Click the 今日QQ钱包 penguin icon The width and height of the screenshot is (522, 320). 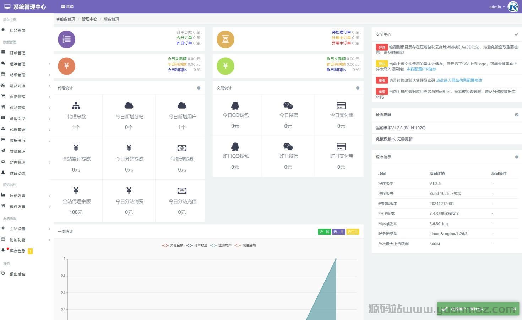tap(235, 105)
